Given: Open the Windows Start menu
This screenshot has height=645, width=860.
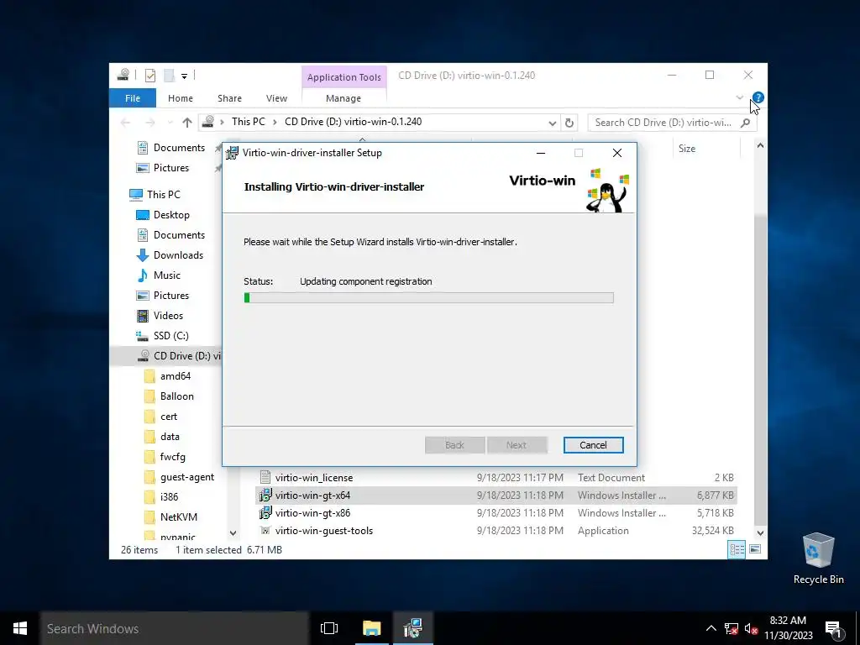Looking at the screenshot, I should (x=20, y=628).
